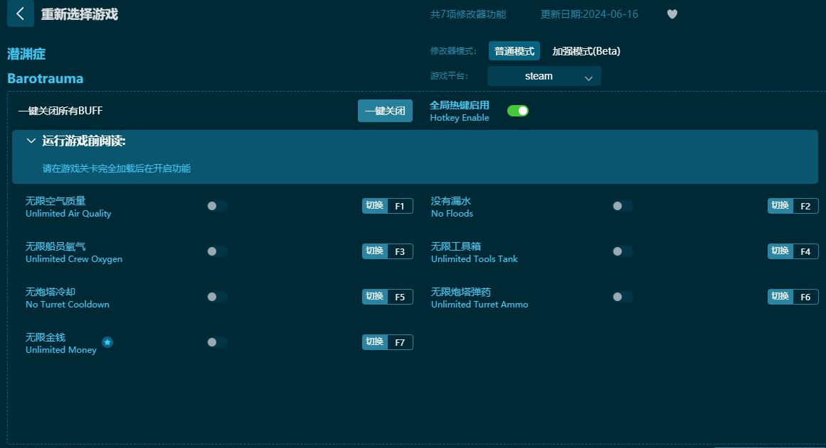Viewport: 826px width, 448px height.
Task: Click the Unlimited Air Quality label
Action: coord(68,214)
